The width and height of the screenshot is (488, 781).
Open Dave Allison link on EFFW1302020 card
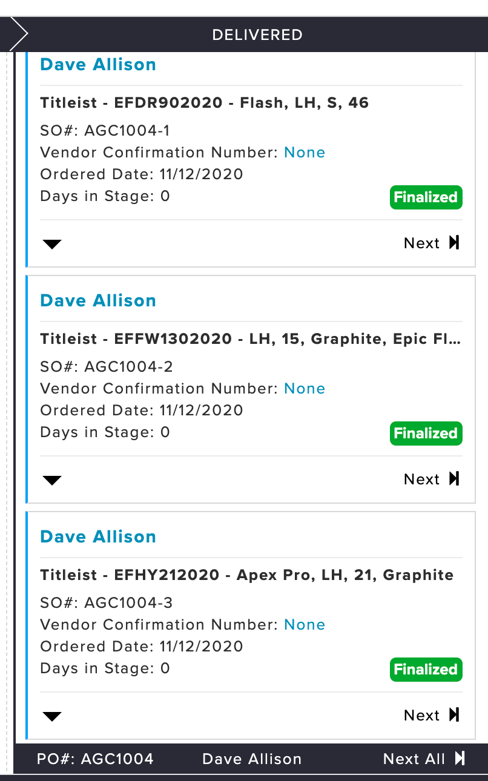tap(98, 301)
